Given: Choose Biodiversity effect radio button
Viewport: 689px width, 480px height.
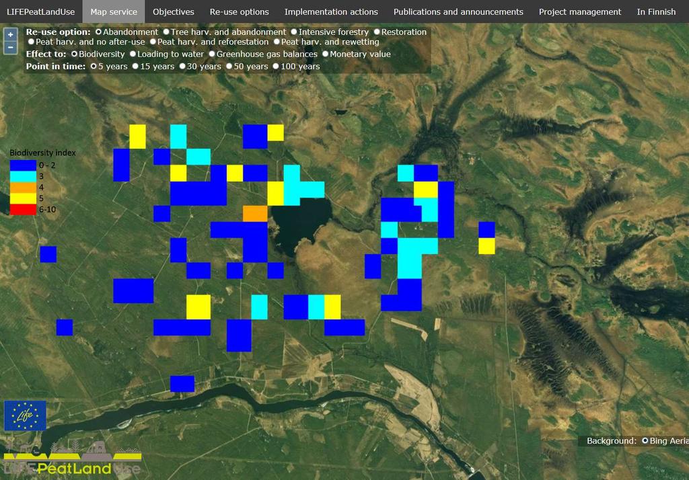Looking at the screenshot, I should [74, 54].
